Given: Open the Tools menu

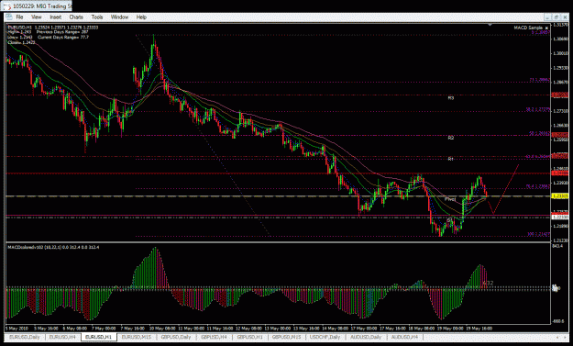Looking at the screenshot, I should pyautogui.click(x=97, y=17).
